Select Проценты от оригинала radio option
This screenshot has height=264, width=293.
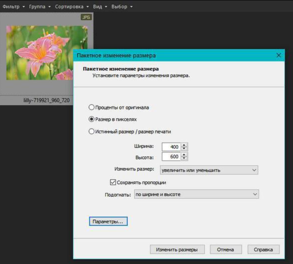(119, 107)
